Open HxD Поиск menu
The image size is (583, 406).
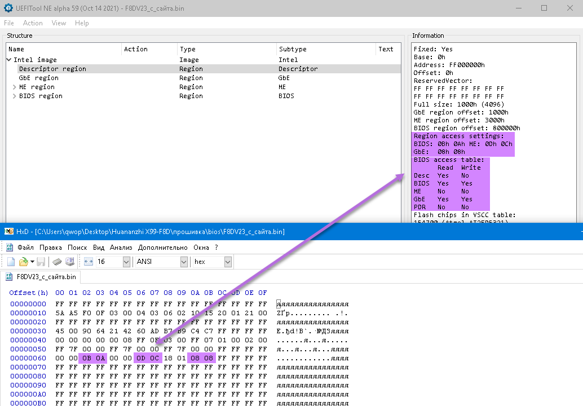[x=77, y=248]
